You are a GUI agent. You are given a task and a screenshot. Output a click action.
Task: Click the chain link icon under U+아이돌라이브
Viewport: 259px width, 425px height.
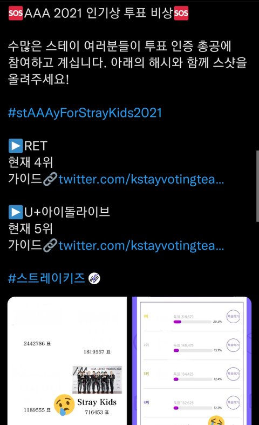tap(50, 246)
